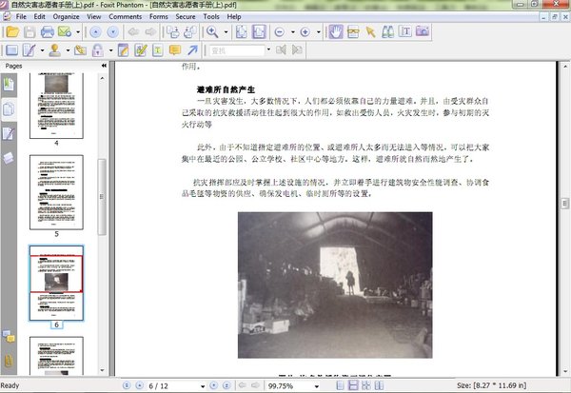The width and height of the screenshot is (571, 393).
Task: Click the padlock Security icon
Action: click(97, 50)
